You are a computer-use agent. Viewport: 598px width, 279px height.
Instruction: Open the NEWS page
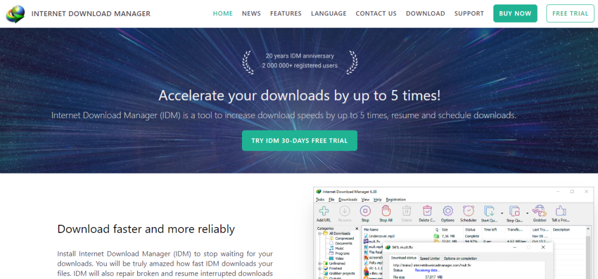(x=251, y=14)
